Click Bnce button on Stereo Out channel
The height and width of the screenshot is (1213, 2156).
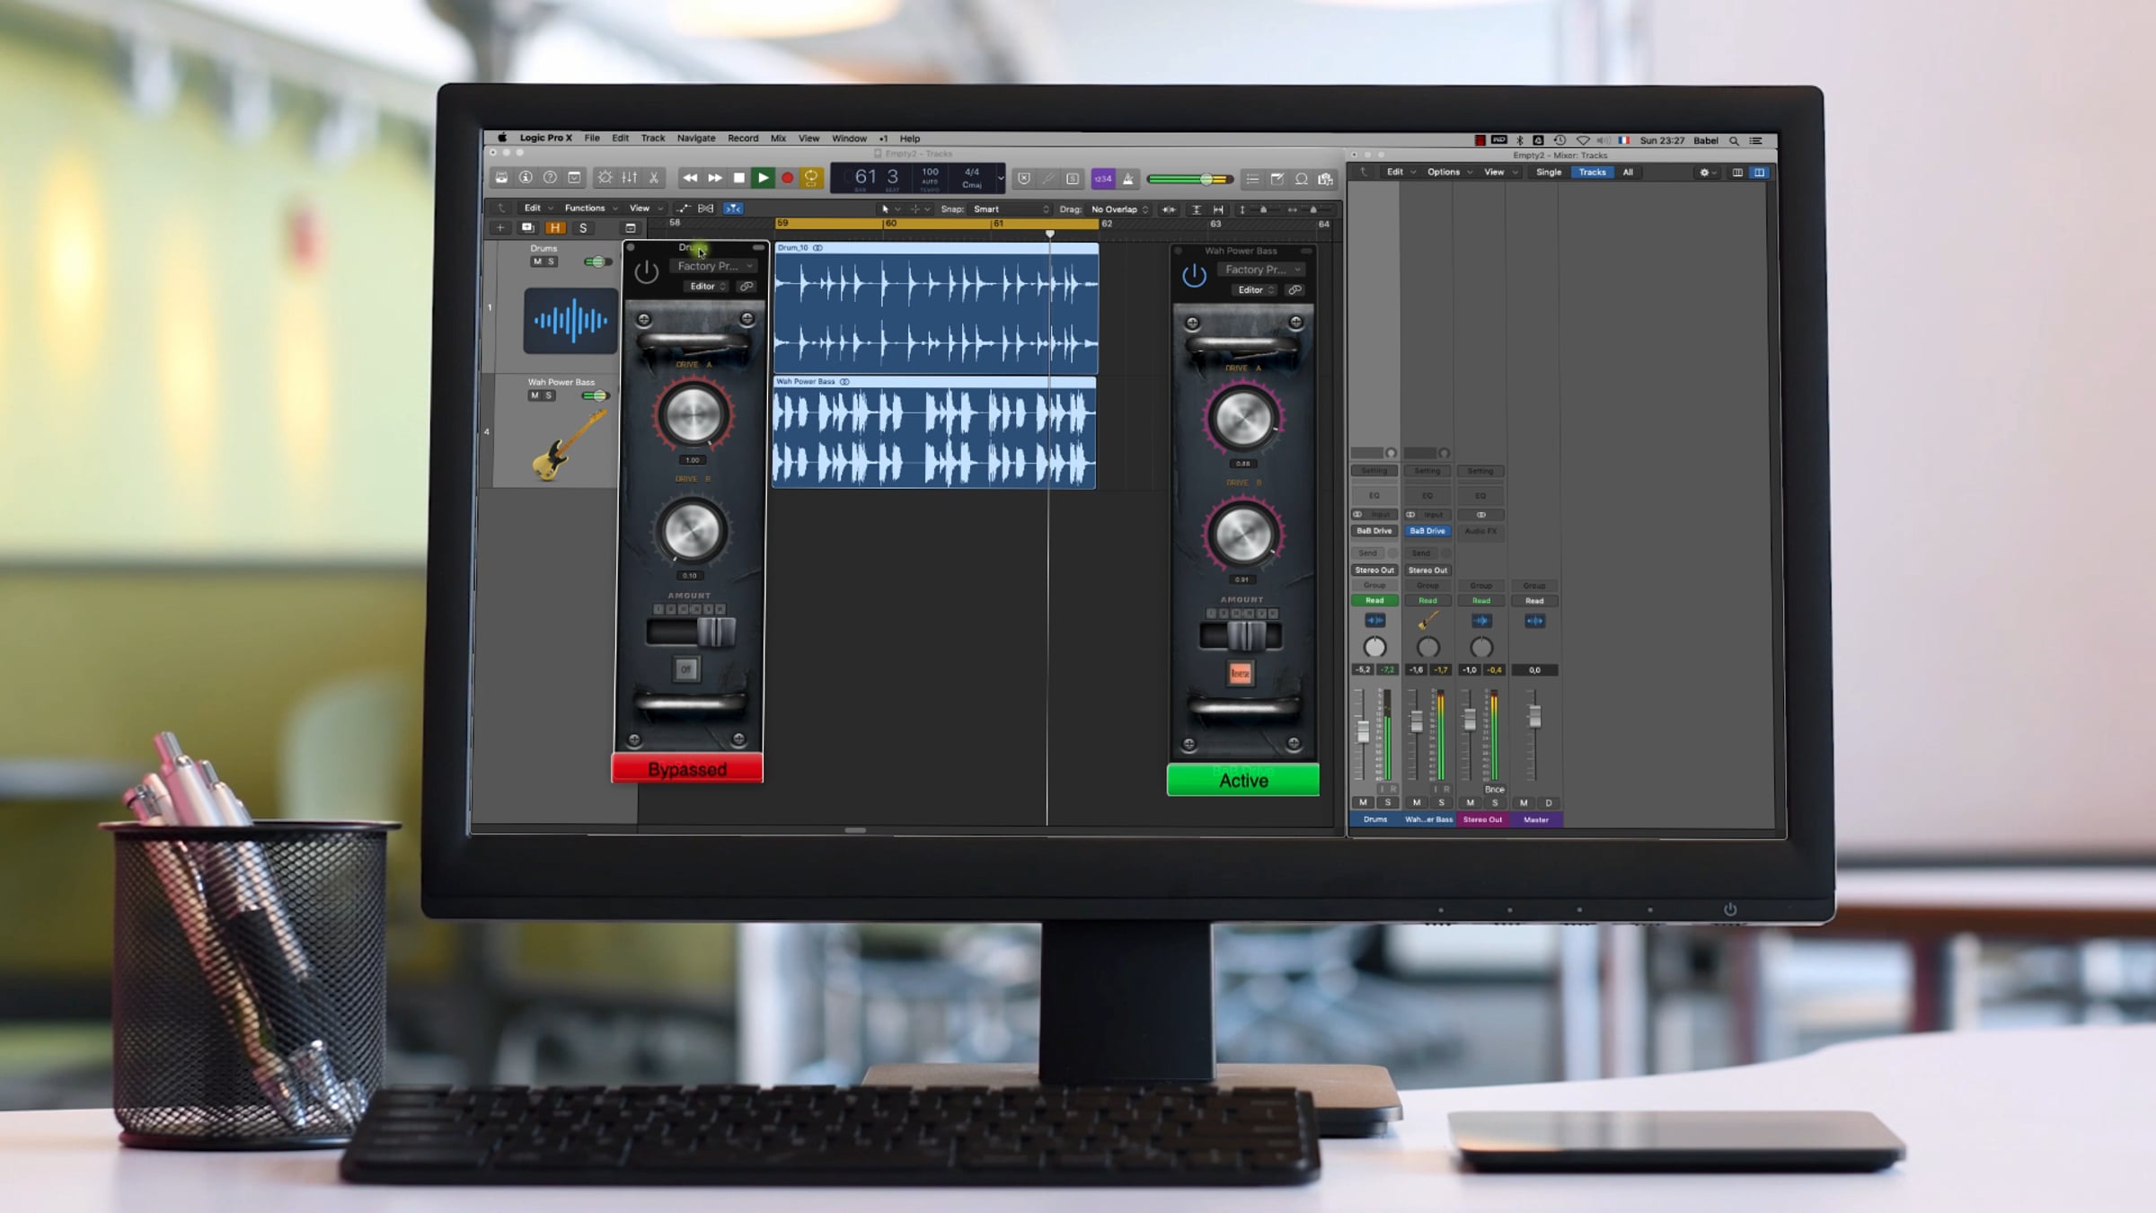point(1494,789)
